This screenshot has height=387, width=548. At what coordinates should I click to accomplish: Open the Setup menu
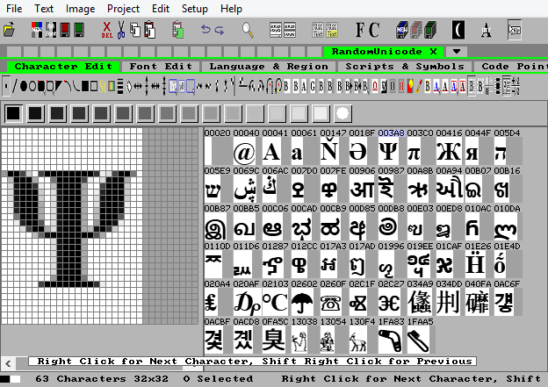(195, 9)
